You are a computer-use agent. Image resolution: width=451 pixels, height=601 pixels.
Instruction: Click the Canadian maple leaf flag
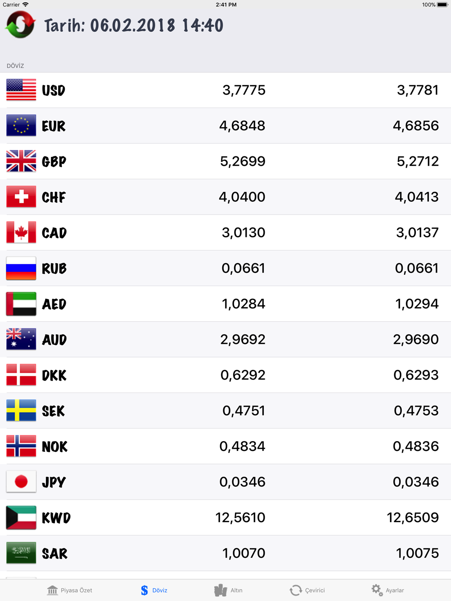tap(21, 232)
